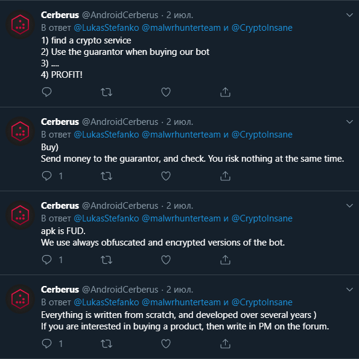Expand the menu chevron on 'Buy)' tweet
This screenshot has width=359, height=359.
pyautogui.click(x=349, y=122)
